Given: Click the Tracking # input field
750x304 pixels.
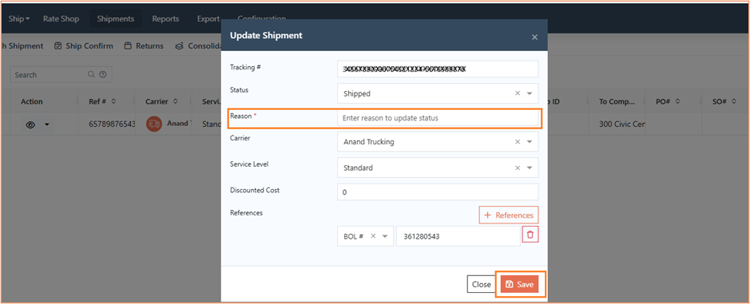Looking at the screenshot, I should click(x=438, y=69).
